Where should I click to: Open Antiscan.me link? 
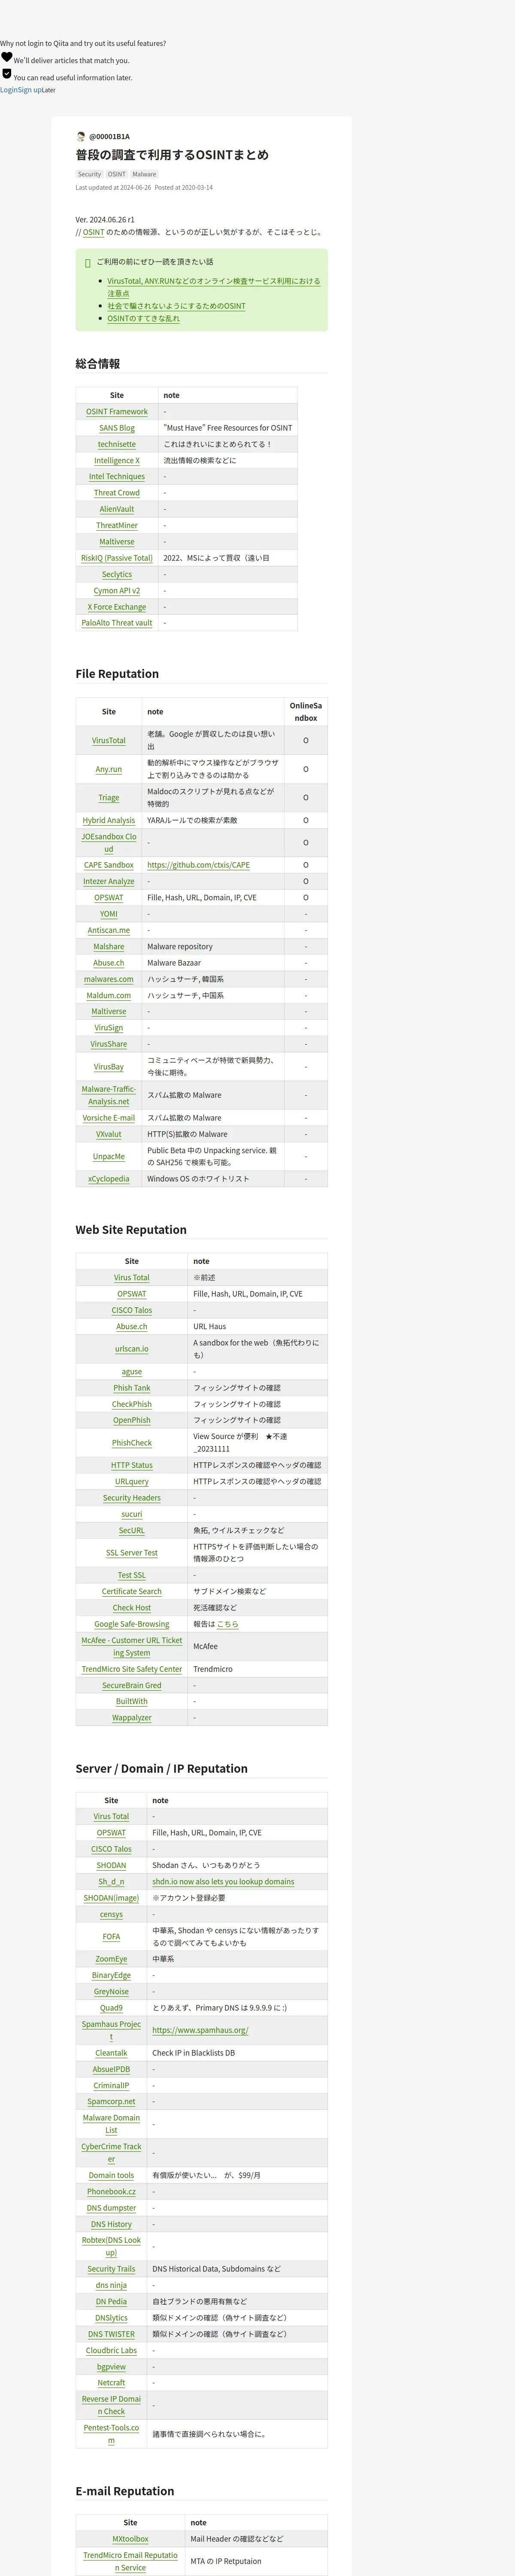(x=109, y=930)
